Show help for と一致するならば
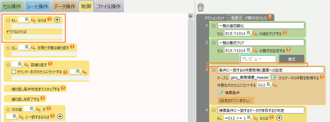 pyautogui.click(x=52, y=115)
